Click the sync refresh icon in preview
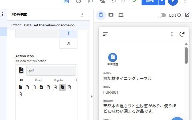 [x=182, y=34]
